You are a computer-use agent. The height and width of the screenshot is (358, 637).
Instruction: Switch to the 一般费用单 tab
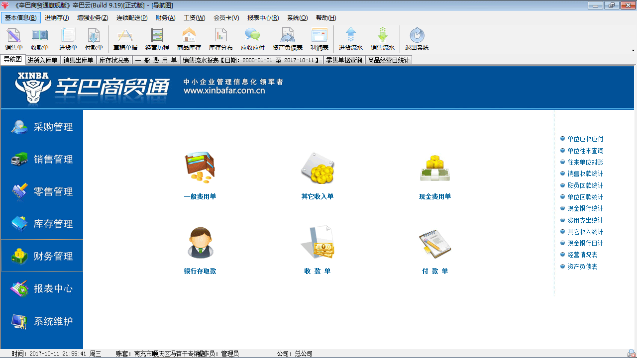(156, 60)
